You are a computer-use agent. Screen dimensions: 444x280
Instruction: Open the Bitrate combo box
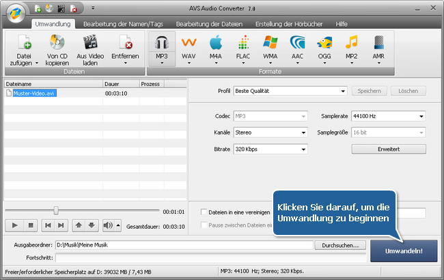click(x=270, y=149)
